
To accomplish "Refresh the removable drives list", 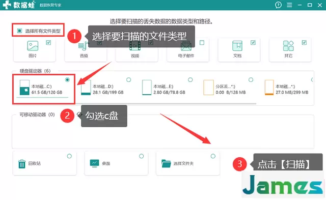I will [x=79, y=114].
